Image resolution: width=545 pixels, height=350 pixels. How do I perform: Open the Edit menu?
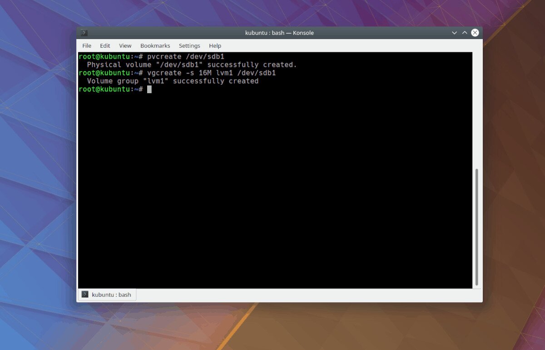click(x=104, y=45)
